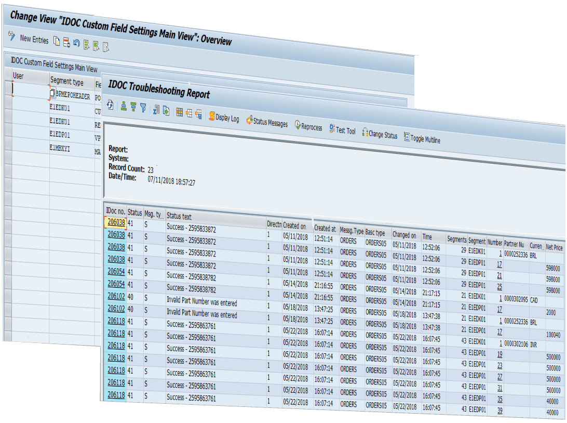Click the Display Log button
This screenshot has height=423, width=567.
[224, 117]
